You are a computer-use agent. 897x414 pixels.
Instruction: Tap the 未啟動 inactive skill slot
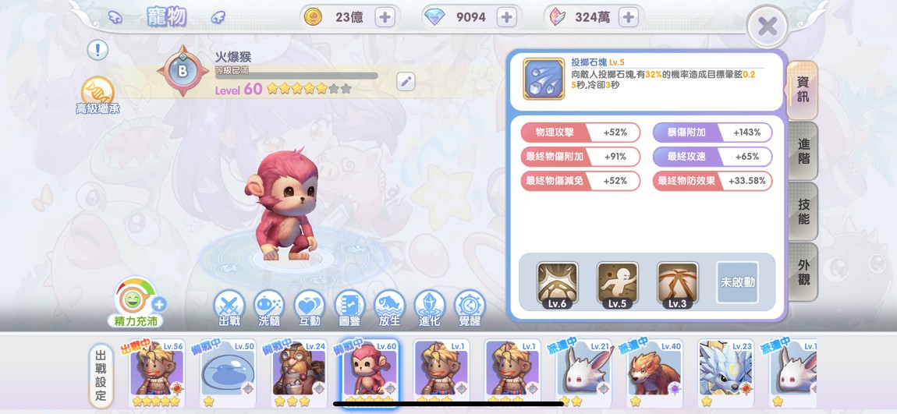(737, 282)
